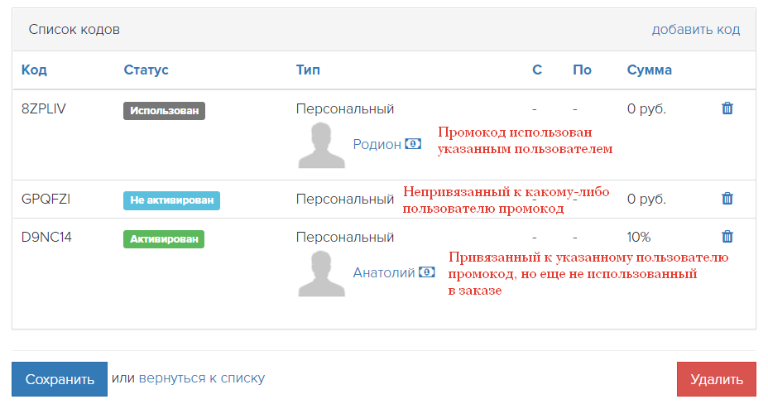The image size is (768, 404).
Task: Click Персональный type in GPQFZI row
Action: click(345, 199)
